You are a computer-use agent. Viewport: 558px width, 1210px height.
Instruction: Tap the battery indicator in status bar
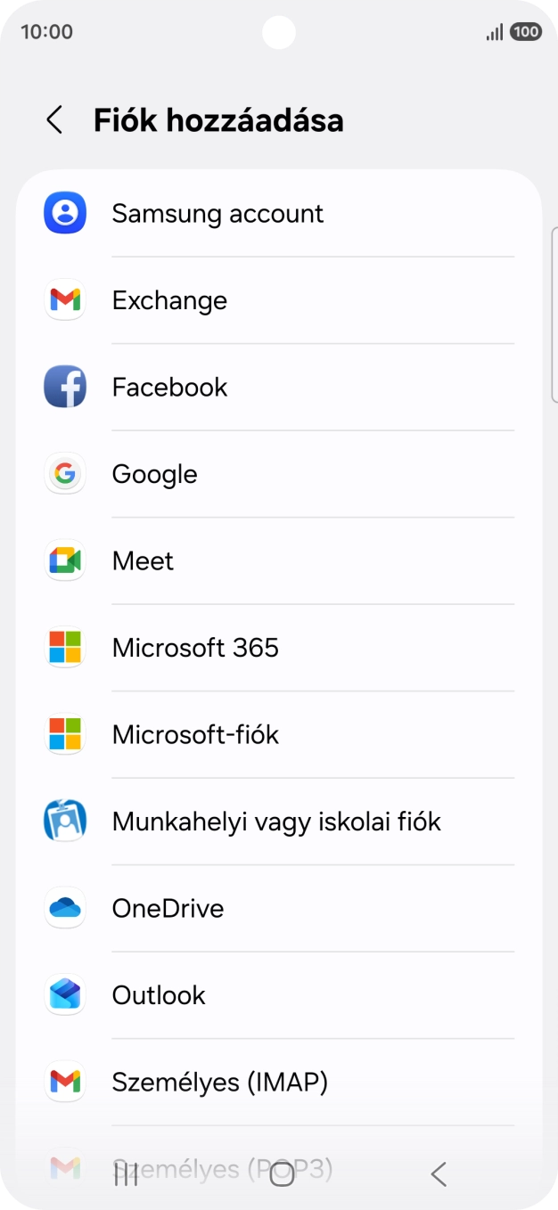tap(526, 30)
